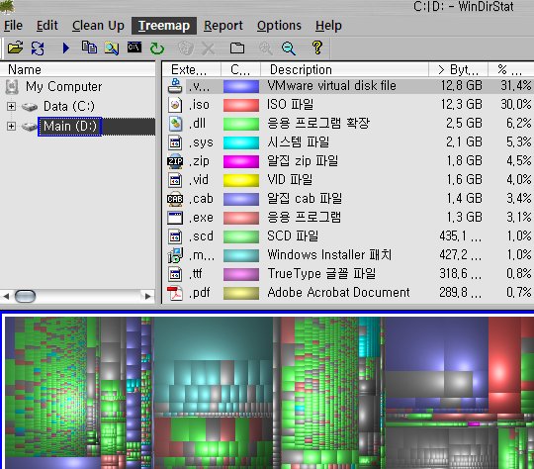
Task: Click the Data (C:) drive icon
Action: (x=30, y=107)
